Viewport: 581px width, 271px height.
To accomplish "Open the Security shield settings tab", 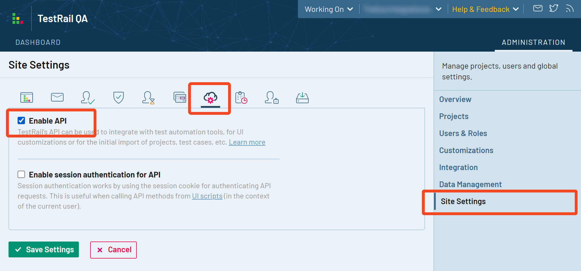I will click(119, 98).
